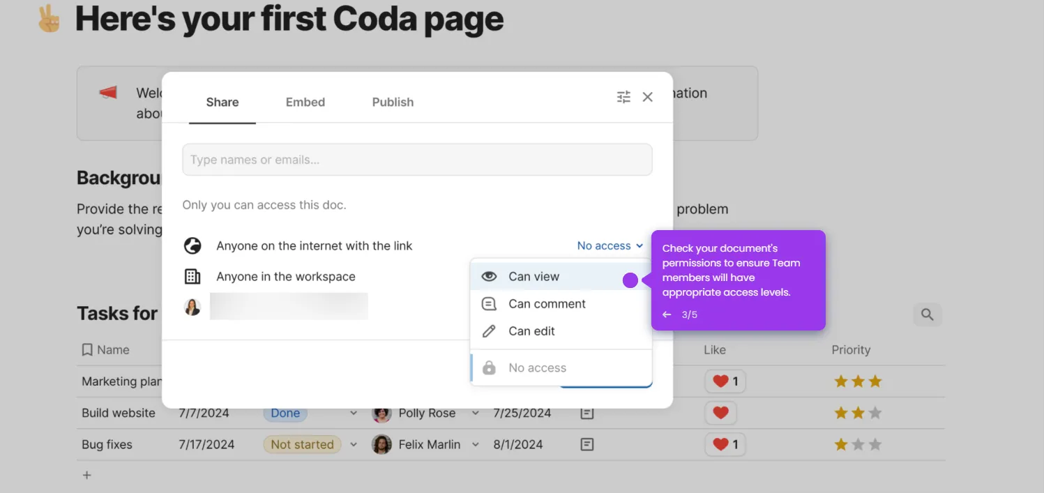Click the Bug fixes cell
Image resolution: width=1044 pixels, height=493 pixels.
[107, 444]
